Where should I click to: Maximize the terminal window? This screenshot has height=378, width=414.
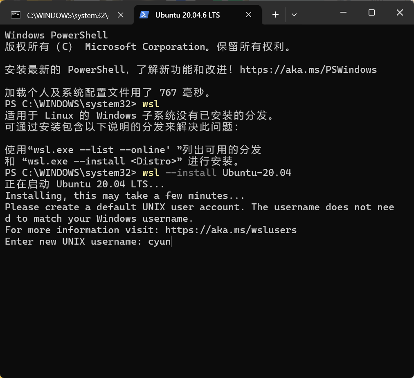pyautogui.click(x=371, y=12)
